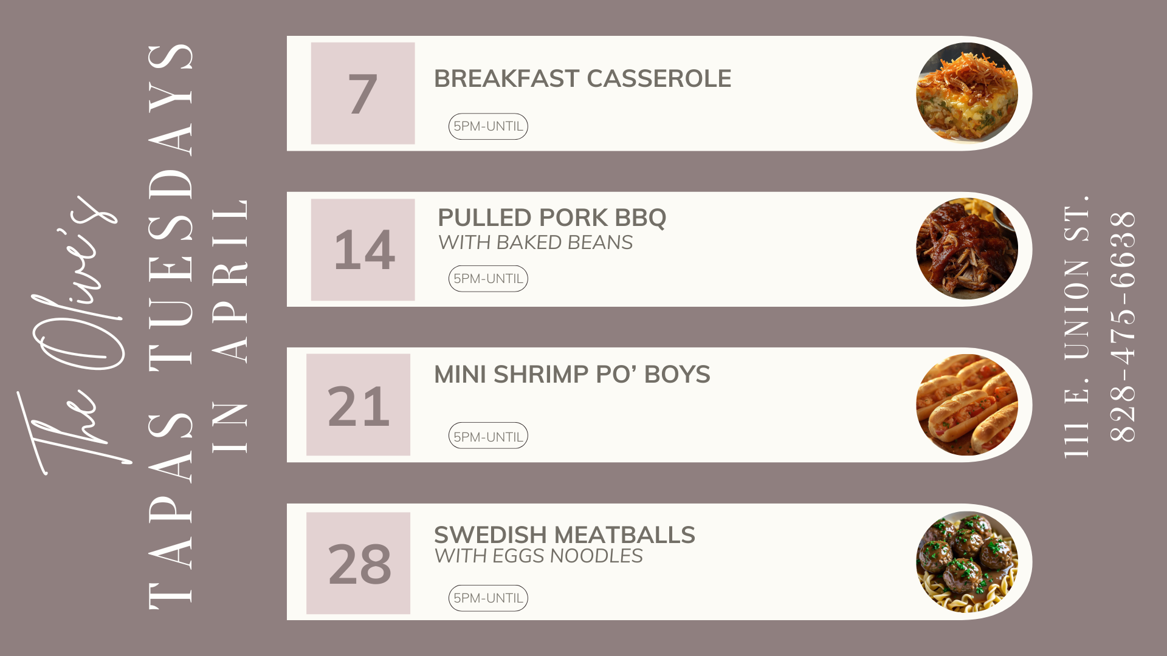Select the mini shrimp po' boys photo
Viewport: 1167px width, 656px height.
pyautogui.click(x=966, y=405)
